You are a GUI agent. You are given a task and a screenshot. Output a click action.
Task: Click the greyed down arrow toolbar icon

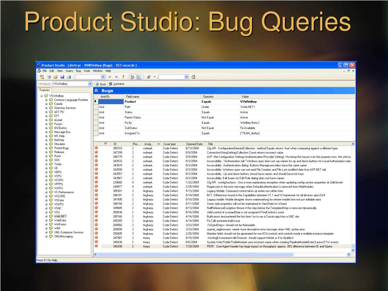coord(116,77)
